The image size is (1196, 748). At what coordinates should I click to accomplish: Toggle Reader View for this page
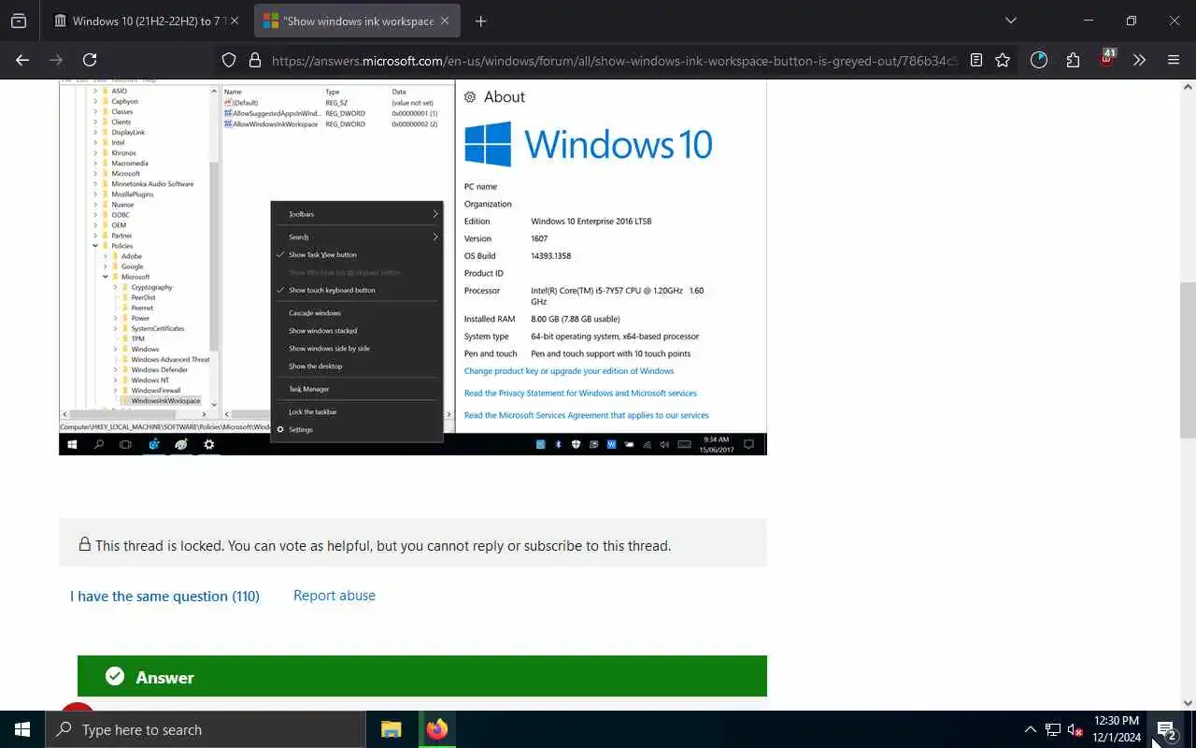(x=976, y=60)
